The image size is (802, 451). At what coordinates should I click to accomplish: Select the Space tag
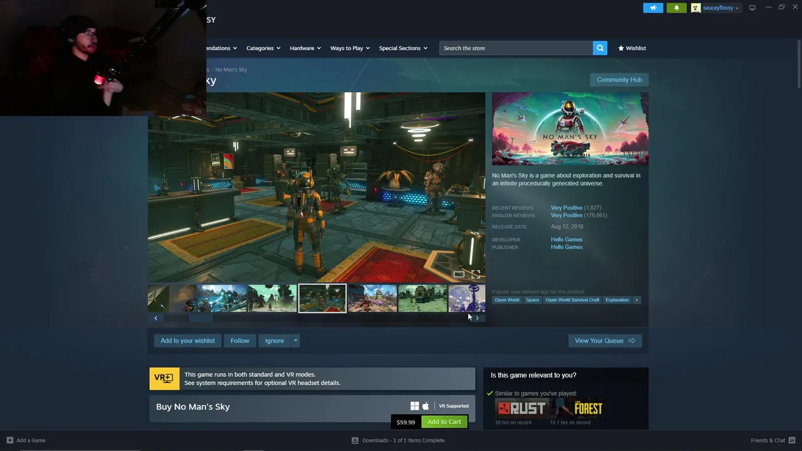coord(532,300)
